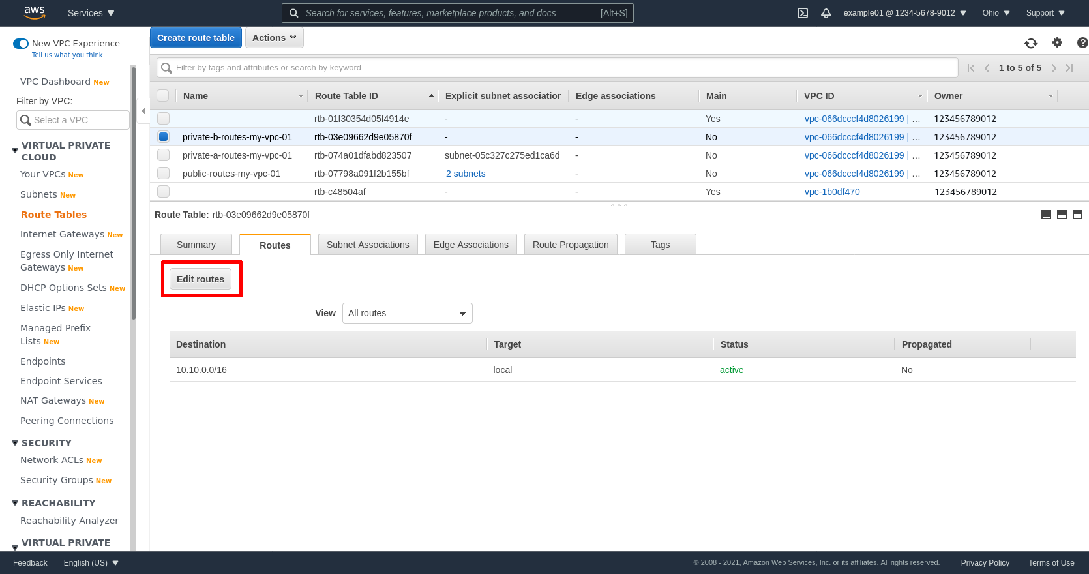Switch to the Tags tab
The height and width of the screenshot is (574, 1089).
tap(661, 245)
